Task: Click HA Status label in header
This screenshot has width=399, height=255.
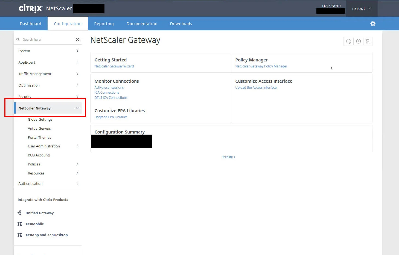Action: (332, 6)
